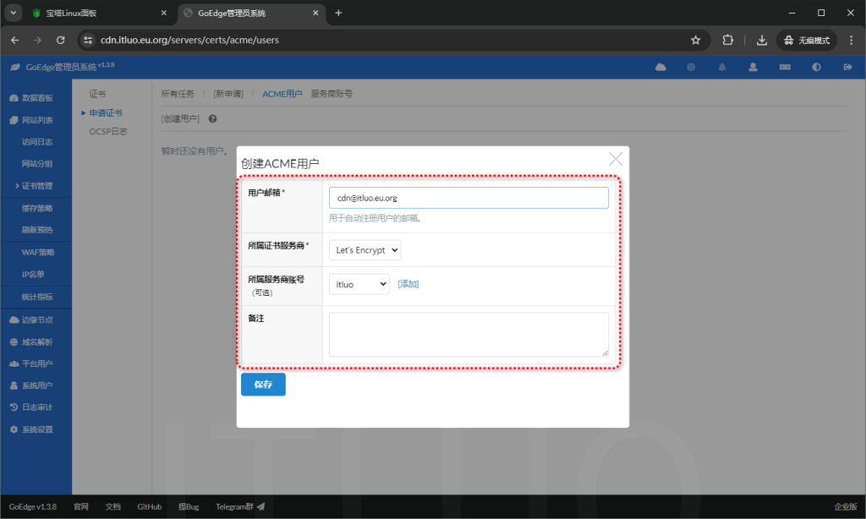The height and width of the screenshot is (519, 866).
Task: Open the Let's Encrypt certificate provider dropdown
Action: pos(364,249)
